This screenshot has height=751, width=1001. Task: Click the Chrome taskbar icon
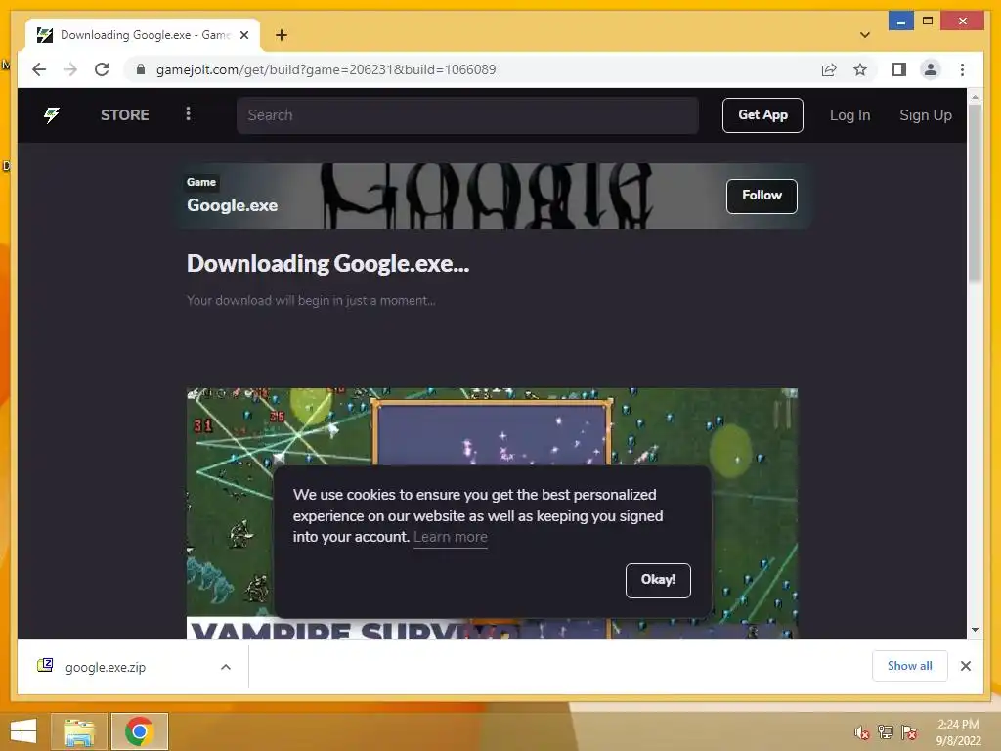(139, 731)
